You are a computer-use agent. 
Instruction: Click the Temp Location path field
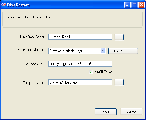[x=80, y=82]
